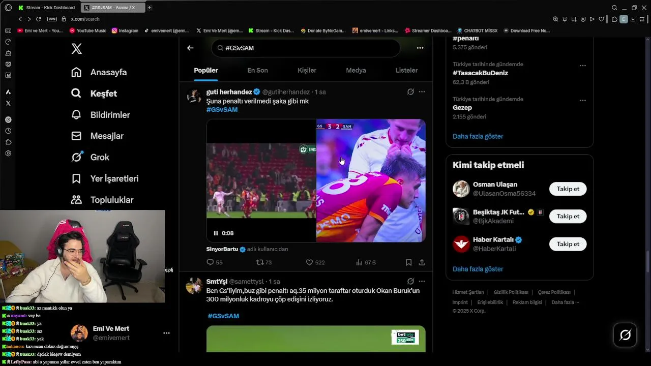Screen dimensions: 651x366
Task: Open the history clock icon in sidebar
Action: [8, 131]
